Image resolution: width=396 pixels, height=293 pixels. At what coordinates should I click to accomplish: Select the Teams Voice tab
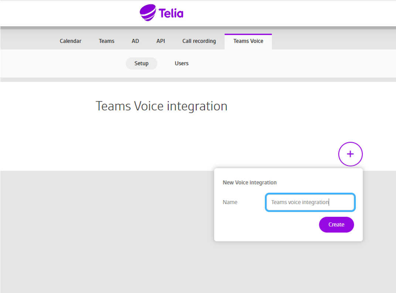248,41
